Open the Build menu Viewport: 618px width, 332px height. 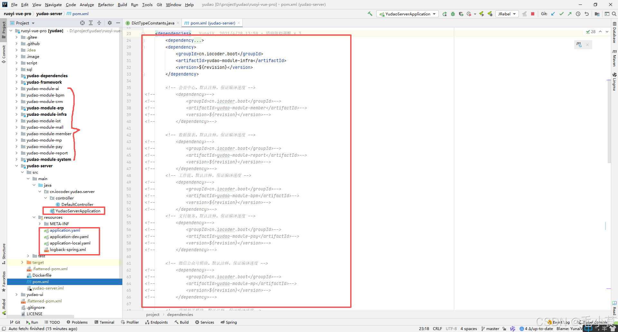click(x=122, y=5)
